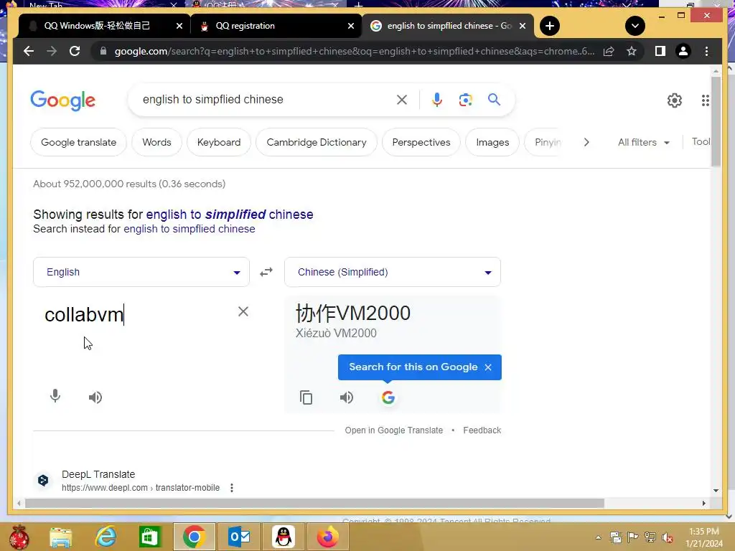735x551 pixels.
Task: Select the Cambridge Dictionary filter chip
Action: pyautogui.click(x=317, y=143)
